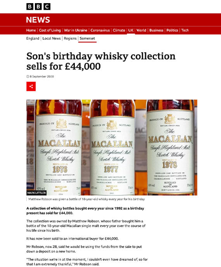Click the Macallan whisky bottles photo
This screenshot has width=221, height=267.
pyautogui.click(x=112, y=147)
